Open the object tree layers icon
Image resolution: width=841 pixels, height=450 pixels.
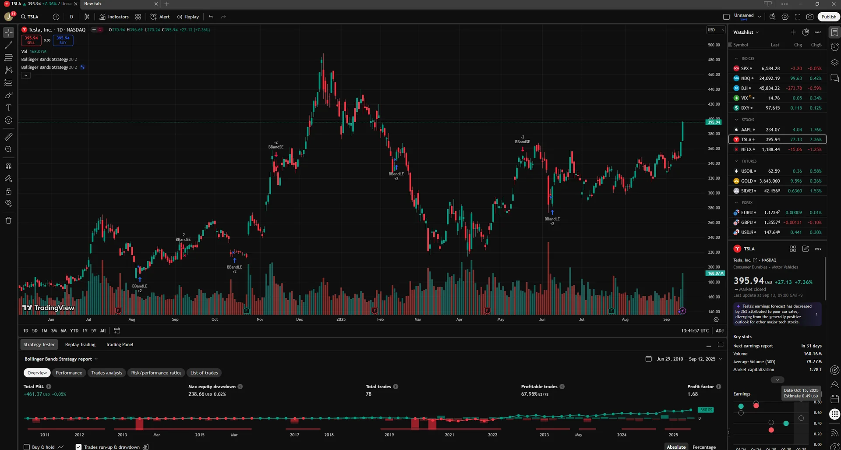click(x=834, y=63)
